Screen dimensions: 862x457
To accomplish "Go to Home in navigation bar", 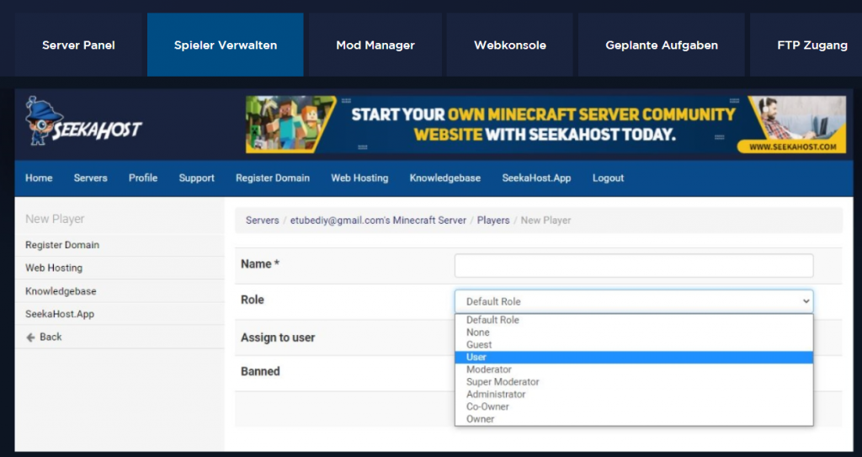I will [x=39, y=178].
